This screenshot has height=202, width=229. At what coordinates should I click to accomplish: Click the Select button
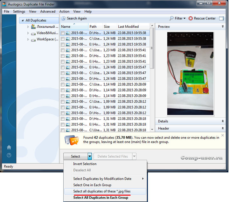tap(75, 156)
